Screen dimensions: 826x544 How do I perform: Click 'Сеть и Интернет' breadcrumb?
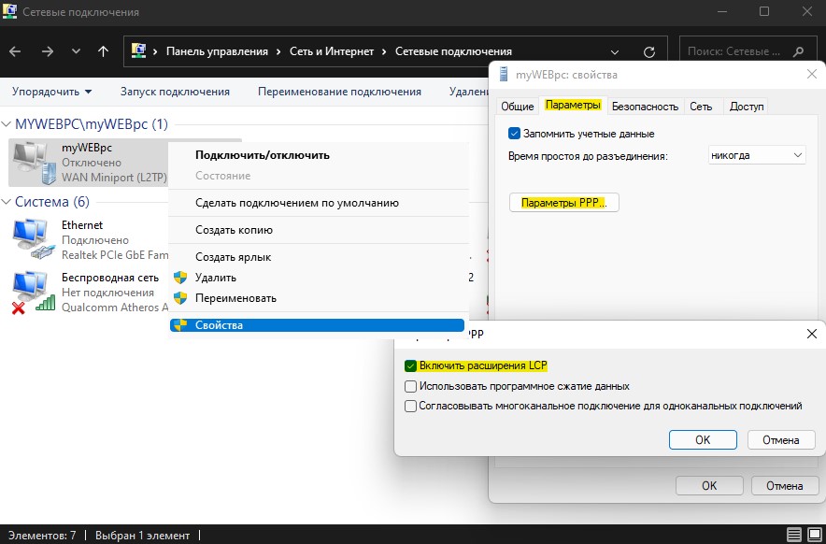332,51
